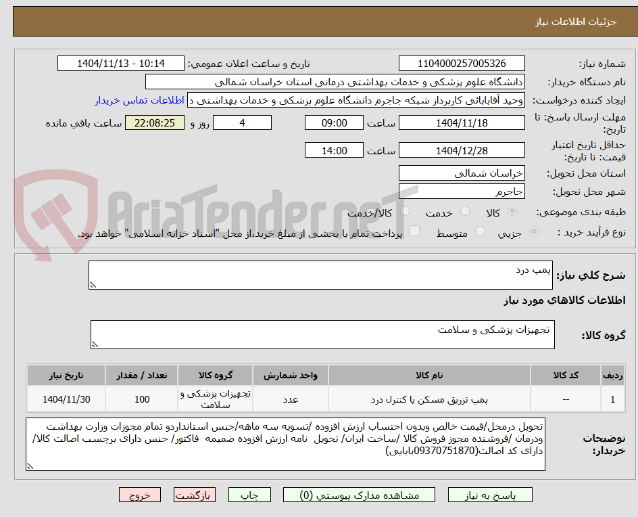Viewport: 638px width, 517px height.
Task: Click the delivery city field جاجرم
Action: (462, 192)
